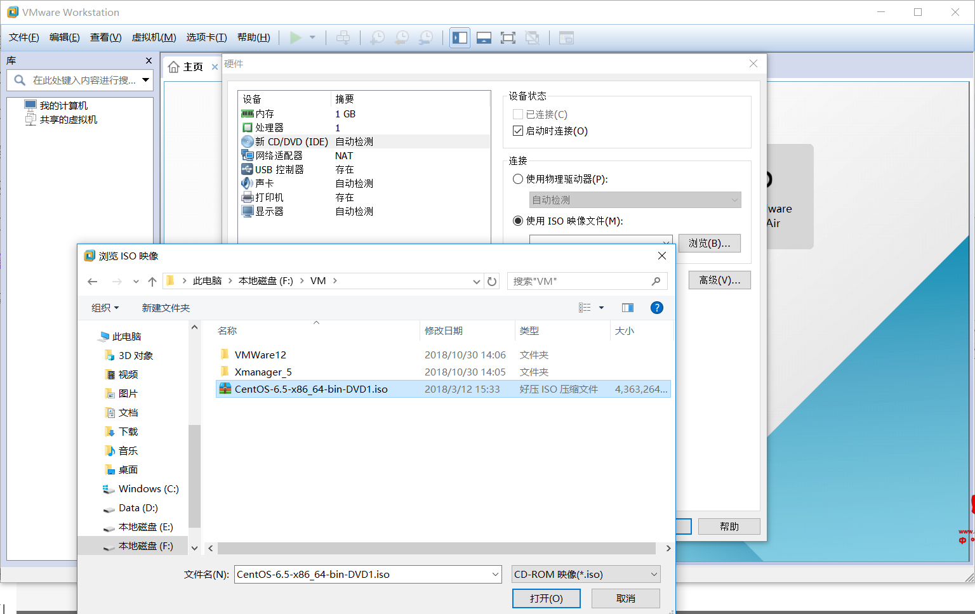
Task: Click the Back arrow in file browser
Action: click(93, 281)
